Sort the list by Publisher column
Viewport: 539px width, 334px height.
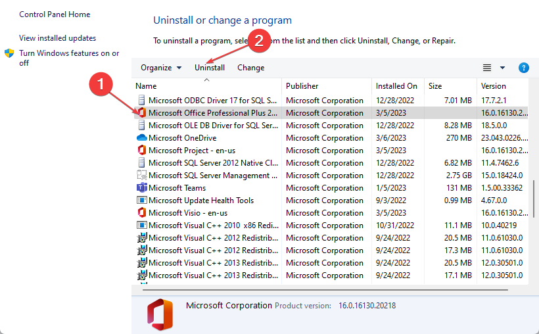click(x=302, y=86)
